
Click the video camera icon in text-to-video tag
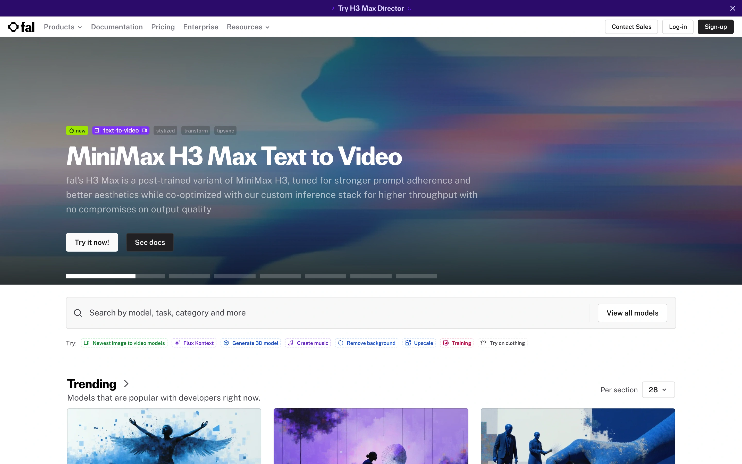(145, 130)
